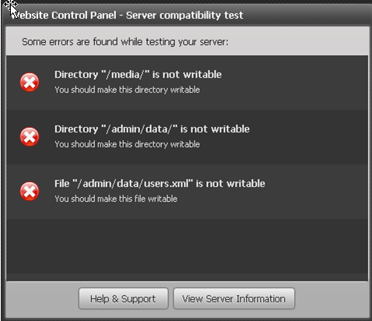372x321 pixels.
Task: Select the File "/admin/data/users.xml" is not writable heading
Action: (x=160, y=184)
